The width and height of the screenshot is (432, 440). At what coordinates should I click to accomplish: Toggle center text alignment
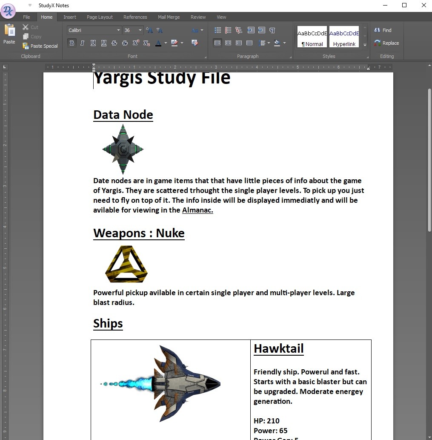coord(228,43)
